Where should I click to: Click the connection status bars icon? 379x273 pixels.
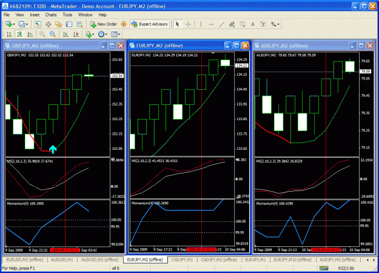coord(324,268)
